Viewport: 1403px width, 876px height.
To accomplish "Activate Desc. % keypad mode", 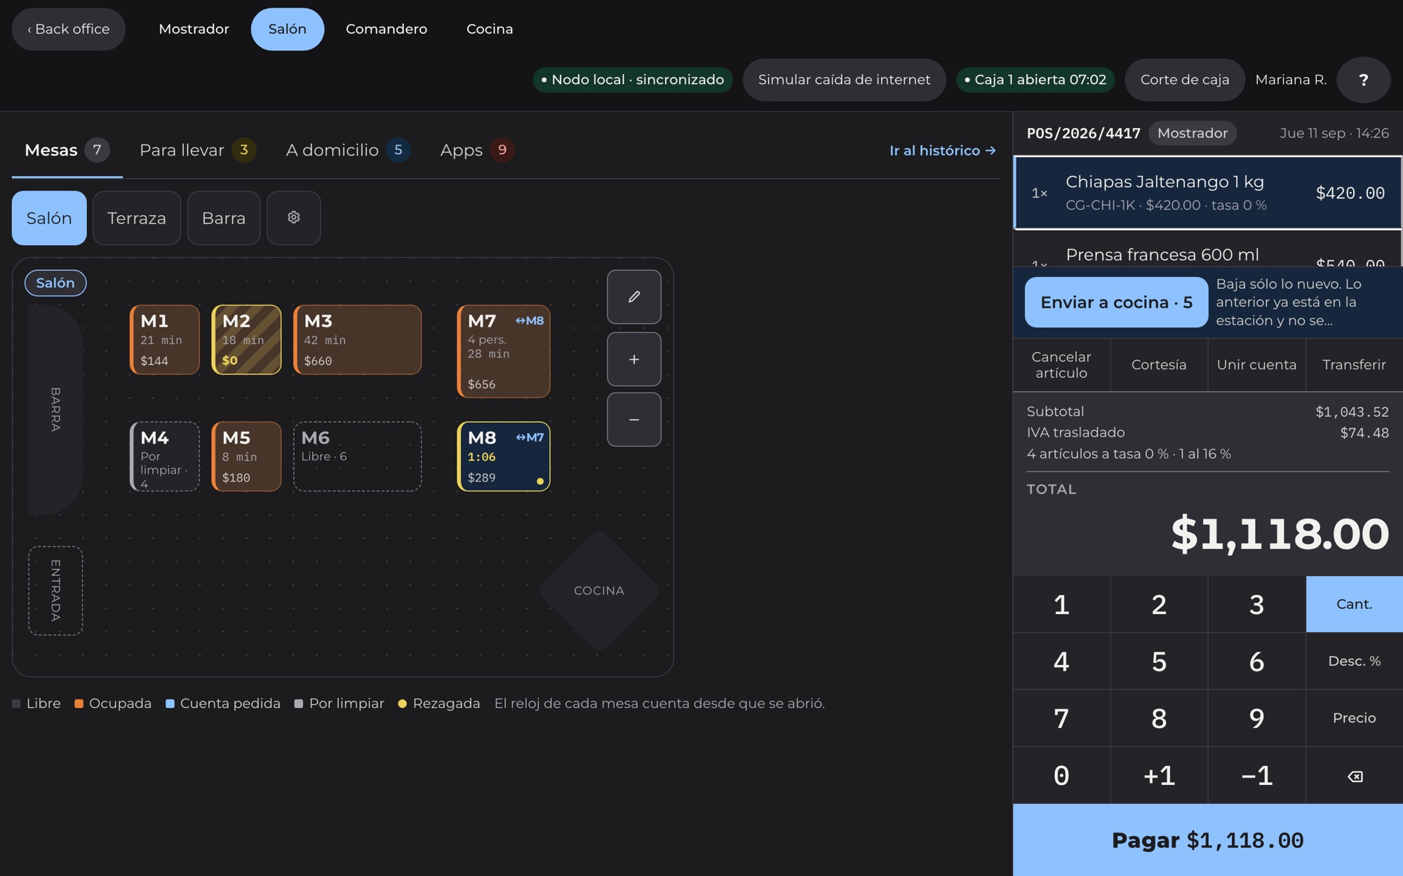I will coord(1355,661).
